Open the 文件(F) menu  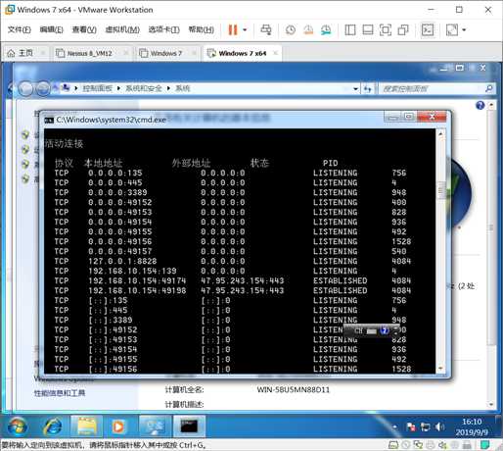coord(19,29)
